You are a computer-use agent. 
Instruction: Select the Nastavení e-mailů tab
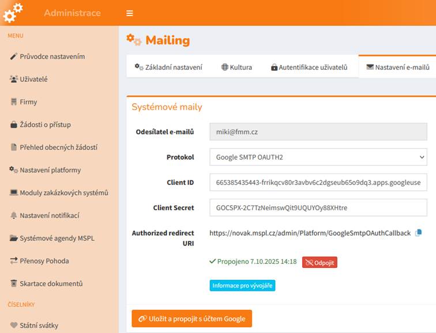pyautogui.click(x=397, y=67)
